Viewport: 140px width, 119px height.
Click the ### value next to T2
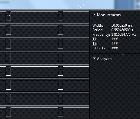pos(115,43)
